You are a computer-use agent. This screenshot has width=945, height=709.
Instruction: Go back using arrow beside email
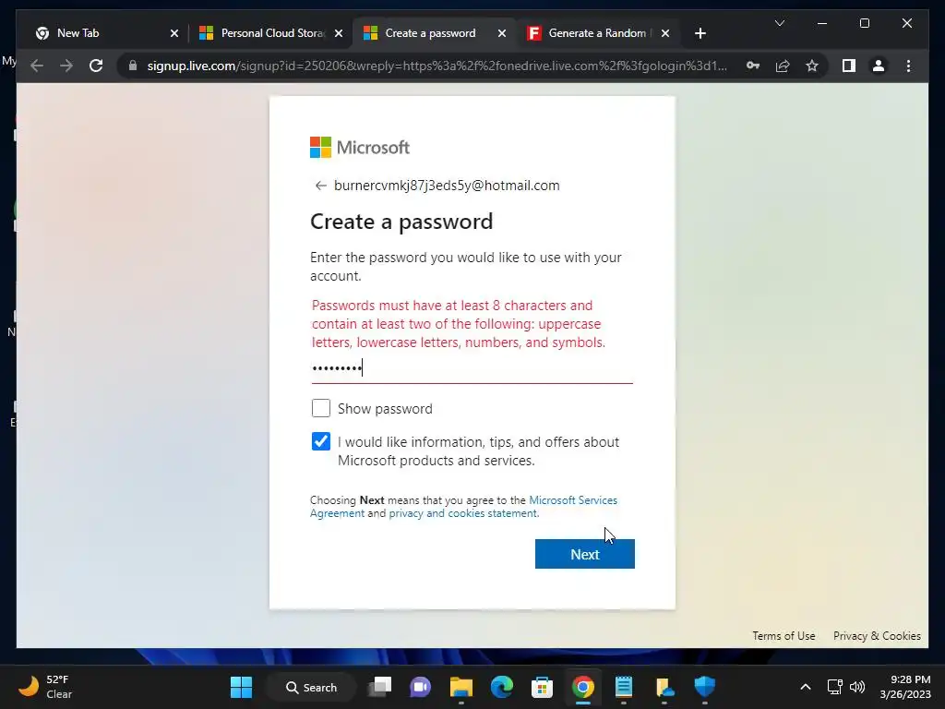(x=320, y=186)
